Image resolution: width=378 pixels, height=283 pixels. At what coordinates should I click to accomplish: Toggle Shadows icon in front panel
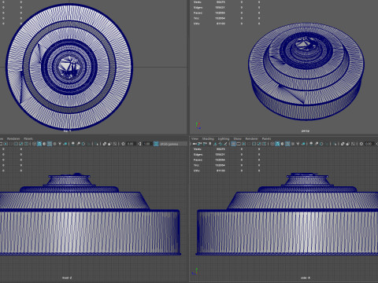[65, 144]
